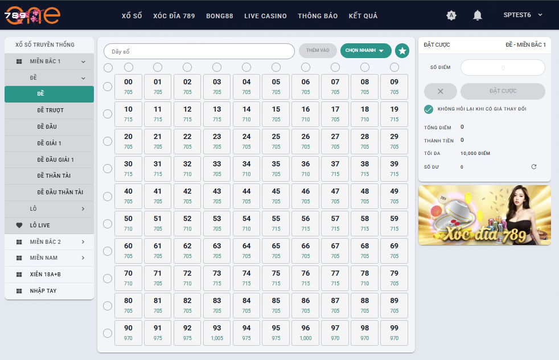Image resolution: width=559 pixels, height=360 pixels.
Task: Click the X clear bet button
Action: click(440, 91)
